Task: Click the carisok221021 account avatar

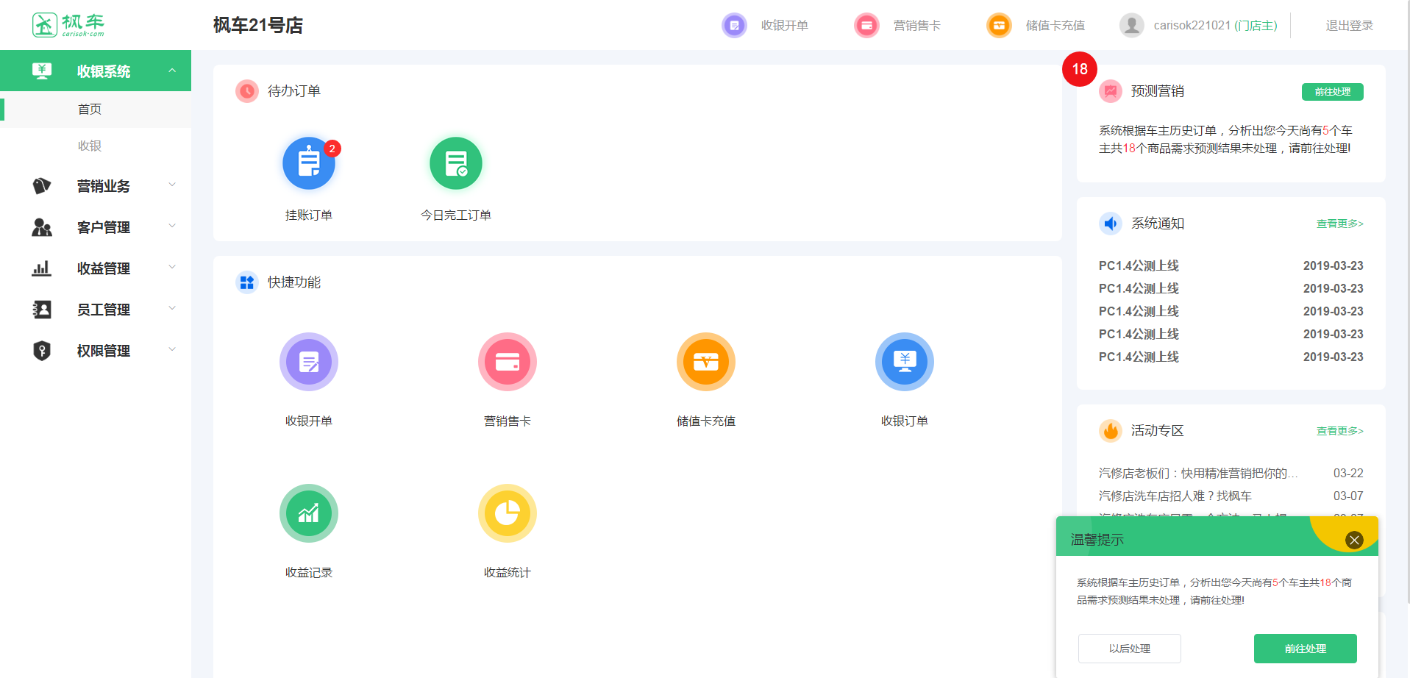Action: pos(1131,24)
